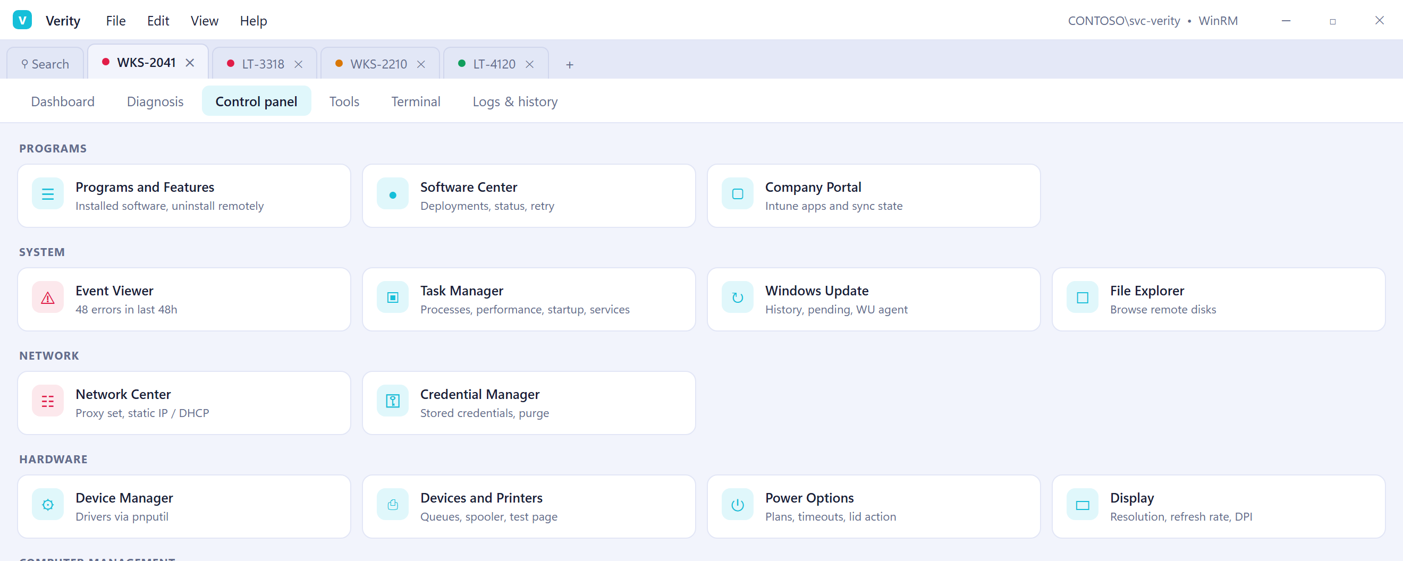Click the PROGRAMS section heading

[53, 149]
